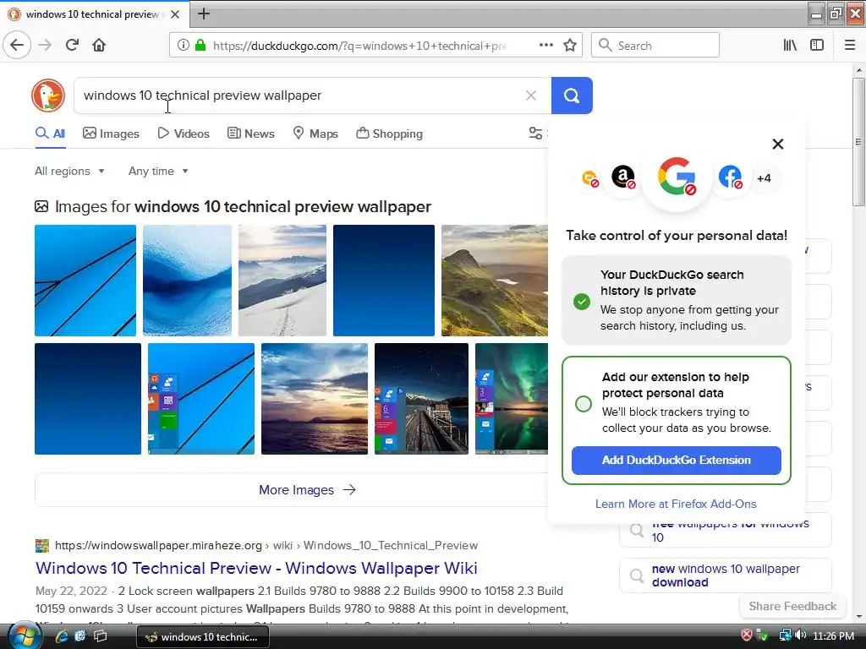
Task: Click the +4 more trackers badge
Action: (x=764, y=178)
